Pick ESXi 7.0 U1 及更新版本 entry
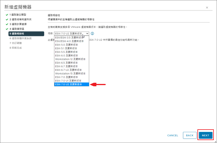The image size is (217, 143). coord(72,81)
